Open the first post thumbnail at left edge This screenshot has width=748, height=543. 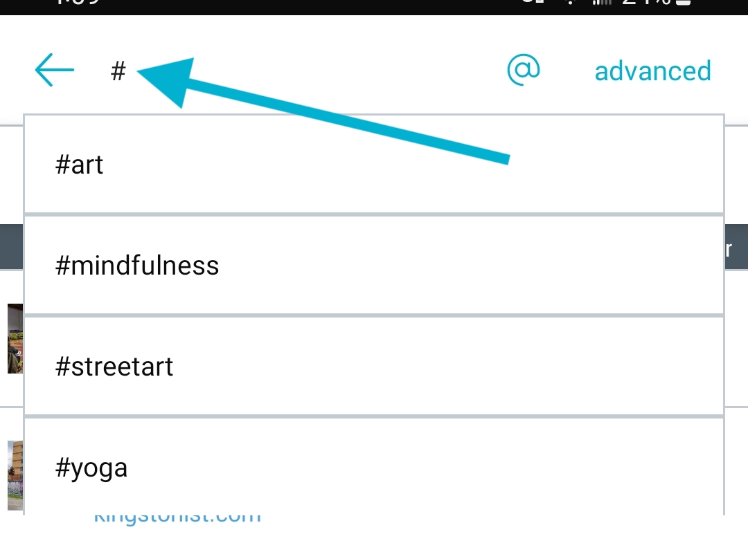15,339
